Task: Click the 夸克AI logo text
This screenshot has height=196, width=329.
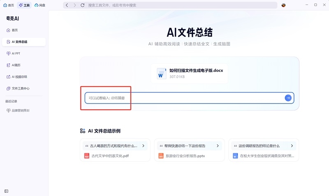Action: [13, 18]
